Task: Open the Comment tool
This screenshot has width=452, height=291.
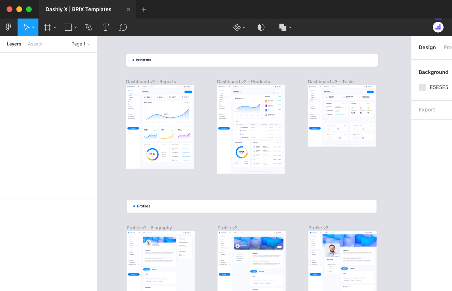Action: point(123,27)
